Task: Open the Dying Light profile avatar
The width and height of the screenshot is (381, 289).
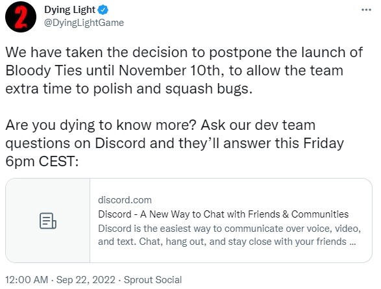Action: click(21, 17)
